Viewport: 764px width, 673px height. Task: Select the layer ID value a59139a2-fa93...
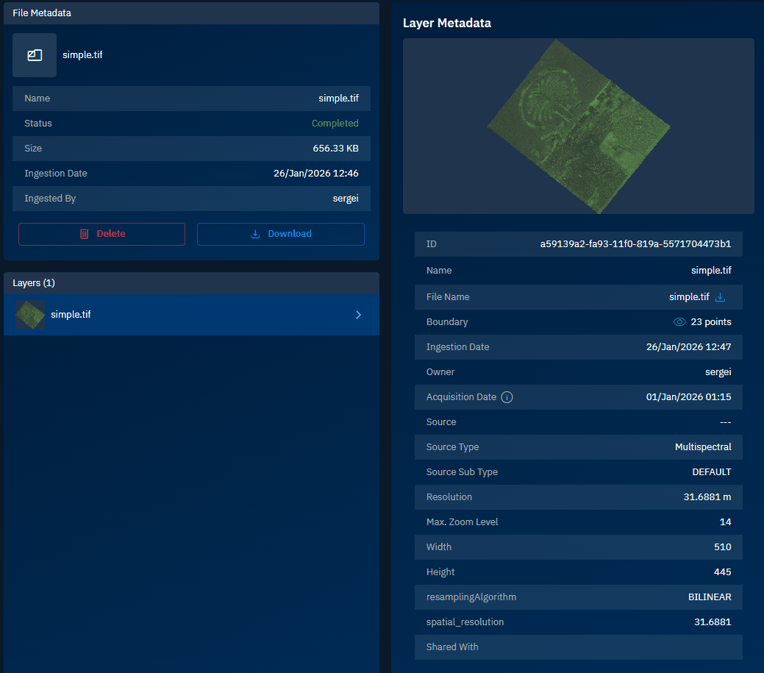(635, 244)
